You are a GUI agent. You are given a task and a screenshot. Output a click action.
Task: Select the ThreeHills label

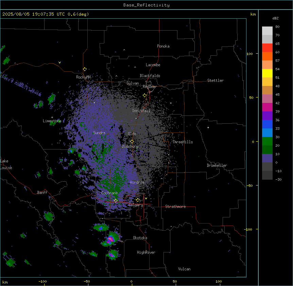coord(183,142)
